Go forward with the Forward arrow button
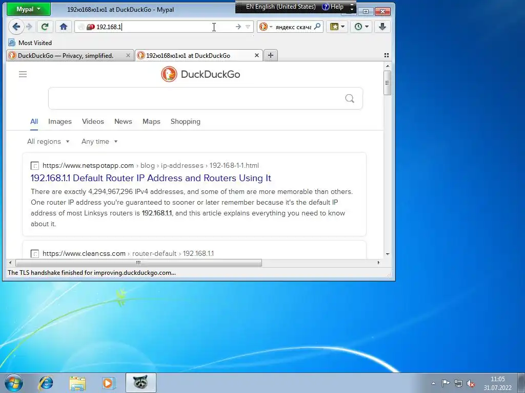Screen dimensions: 525x393 [30, 27]
